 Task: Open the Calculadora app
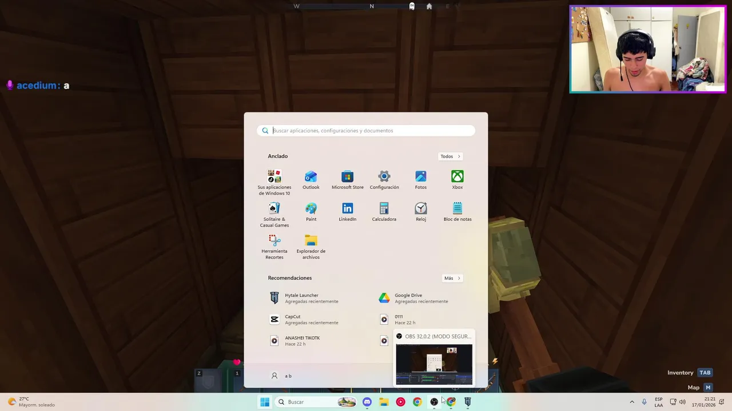[384, 212]
